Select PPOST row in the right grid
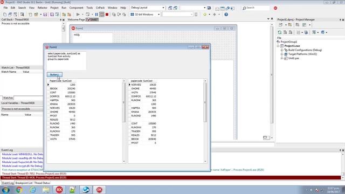Viewport: 345px width, 194px height. [x=143, y=143]
